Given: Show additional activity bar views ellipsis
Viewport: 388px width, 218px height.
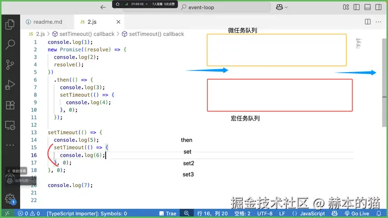Looking at the screenshot, I should click(x=10, y=145).
